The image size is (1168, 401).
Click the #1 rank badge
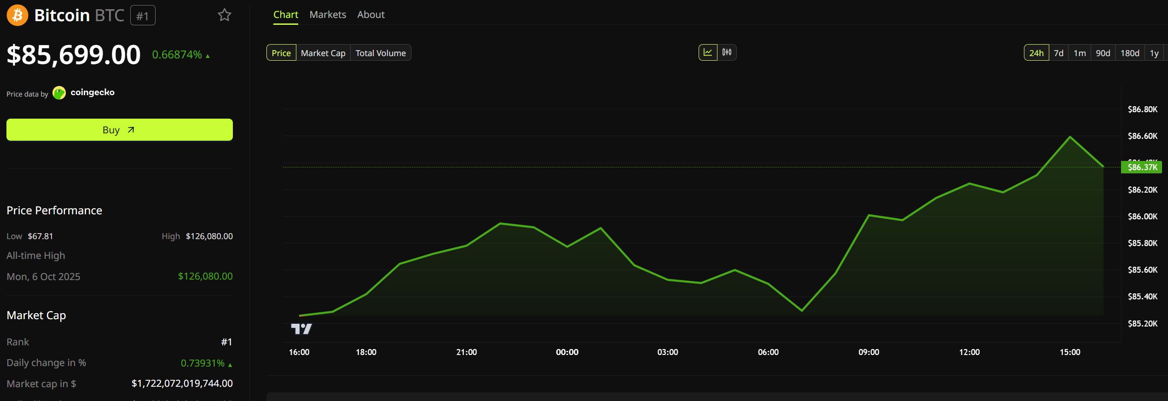[x=143, y=16]
